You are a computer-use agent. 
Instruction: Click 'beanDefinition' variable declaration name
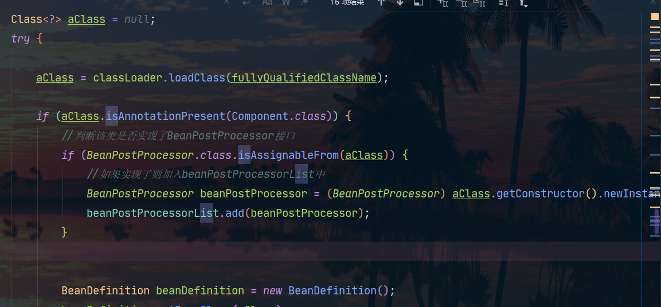[x=200, y=290]
